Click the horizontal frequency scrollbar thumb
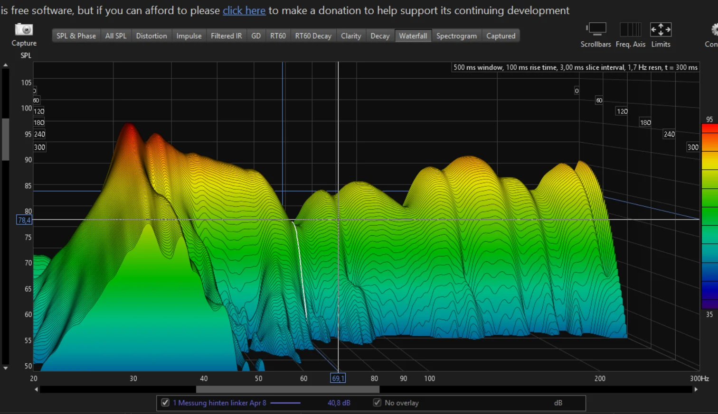 288,389
